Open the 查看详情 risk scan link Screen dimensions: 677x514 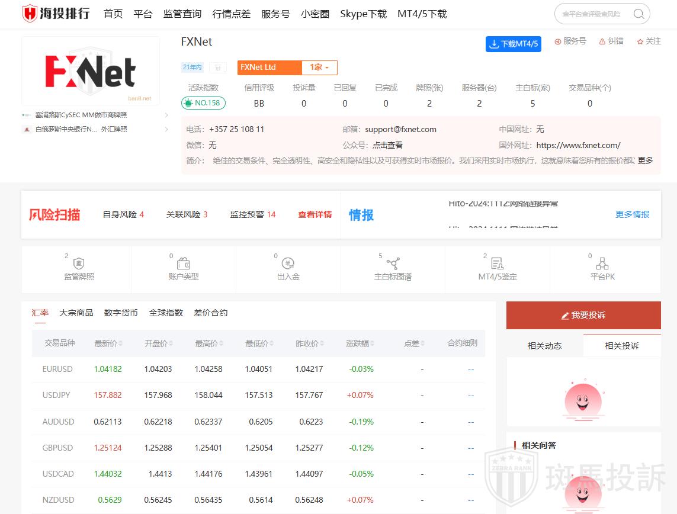(315, 214)
